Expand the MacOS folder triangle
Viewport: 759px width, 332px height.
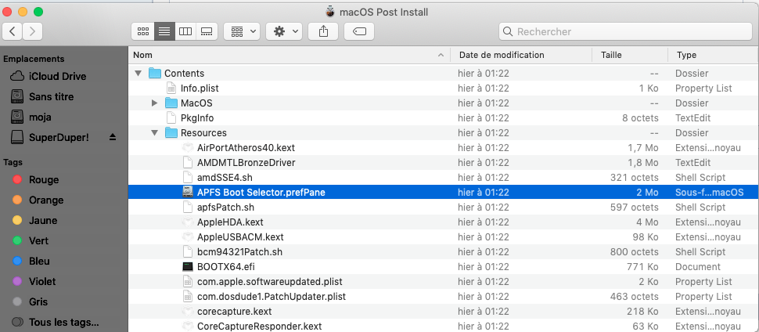tap(155, 103)
